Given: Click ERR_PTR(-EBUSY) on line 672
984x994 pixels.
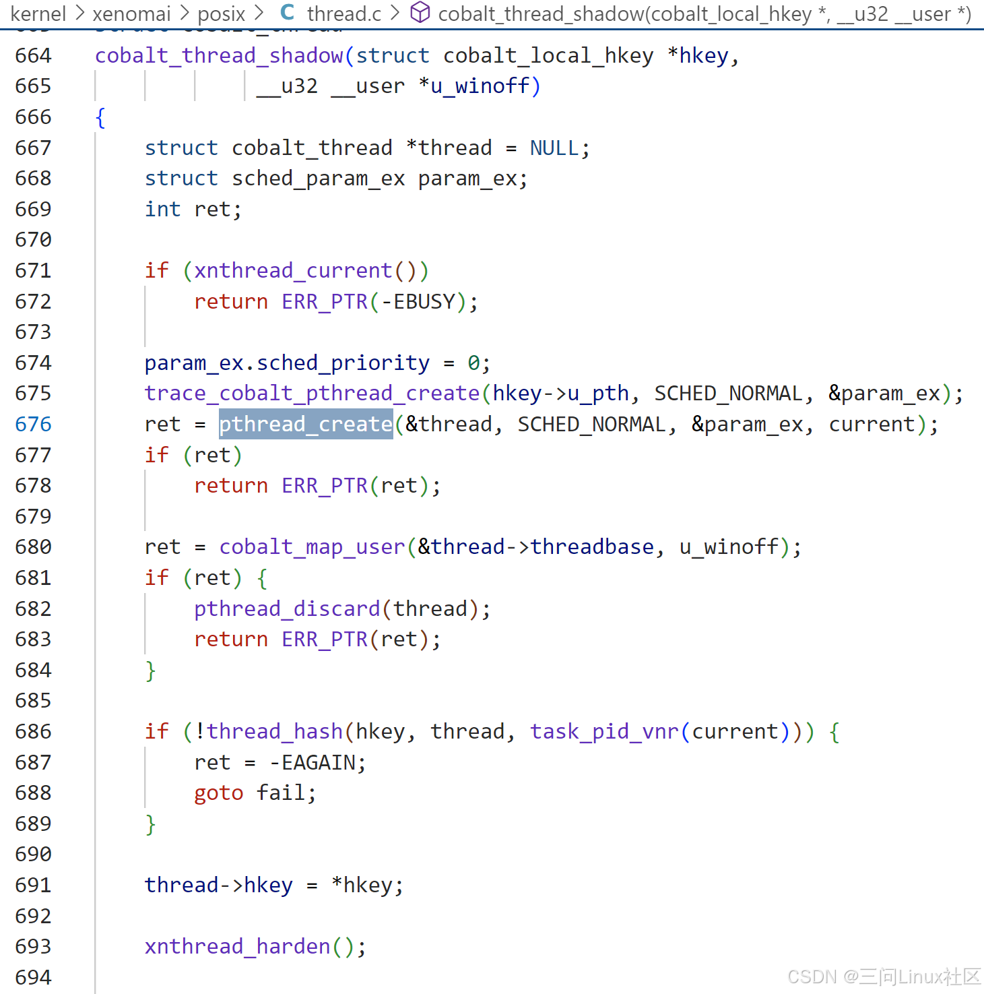Looking at the screenshot, I should point(374,301).
